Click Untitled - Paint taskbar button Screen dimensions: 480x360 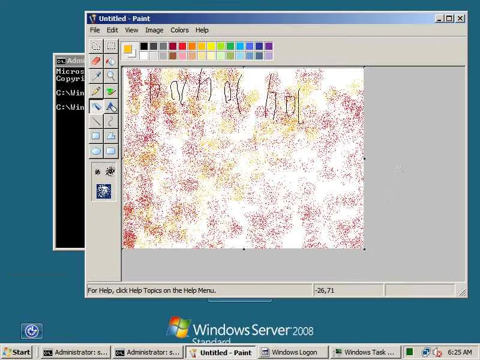pos(221,352)
